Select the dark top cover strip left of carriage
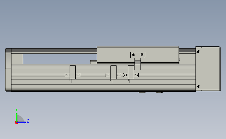Viewport: 226px width, 139px height. pos(54,50)
